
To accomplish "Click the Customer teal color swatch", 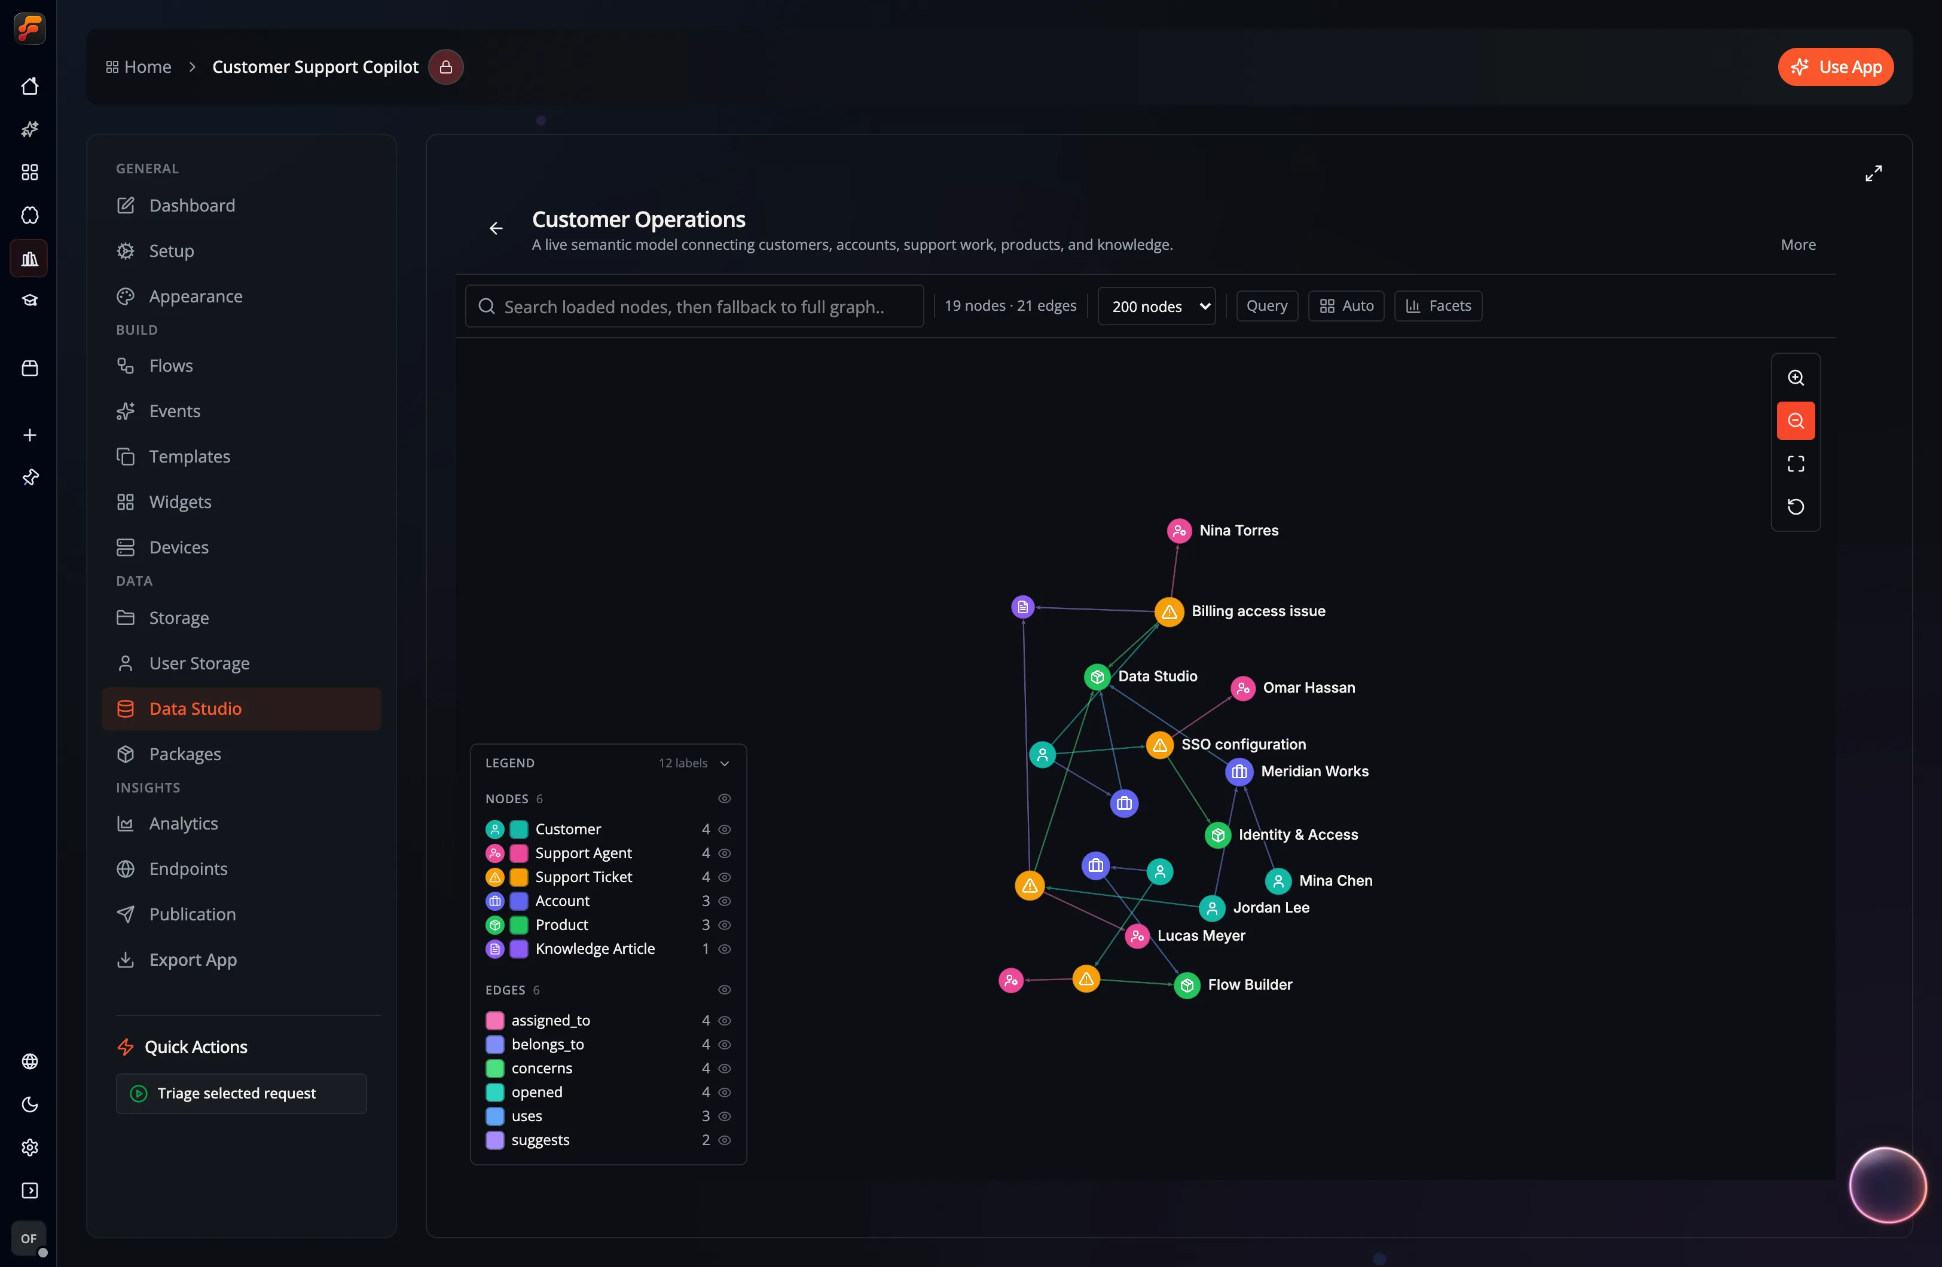I will tap(519, 830).
